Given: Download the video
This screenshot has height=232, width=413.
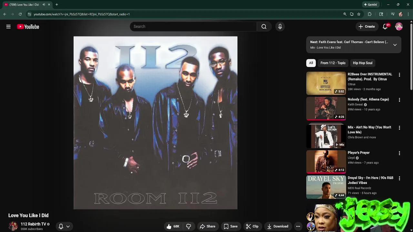Looking at the screenshot, I should tap(277, 226).
